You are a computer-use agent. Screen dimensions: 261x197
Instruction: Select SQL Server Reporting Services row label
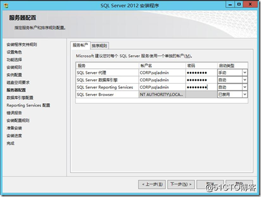pos(105,87)
